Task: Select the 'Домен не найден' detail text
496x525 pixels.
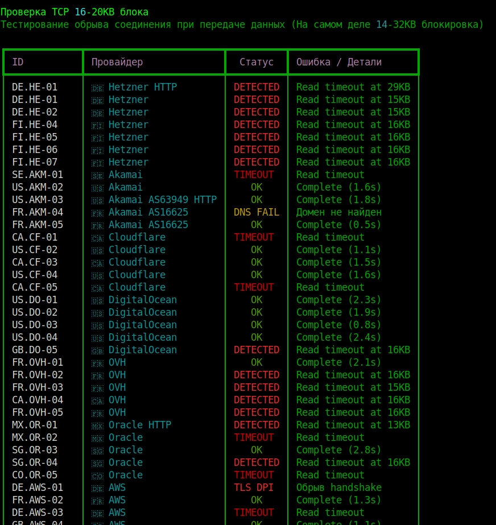Action: click(339, 212)
